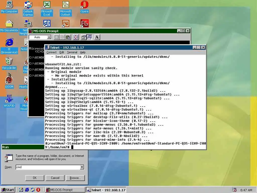The height and width of the screenshot is (193, 257).
Task: Open the My Computer desktop icon
Action: point(9,7)
